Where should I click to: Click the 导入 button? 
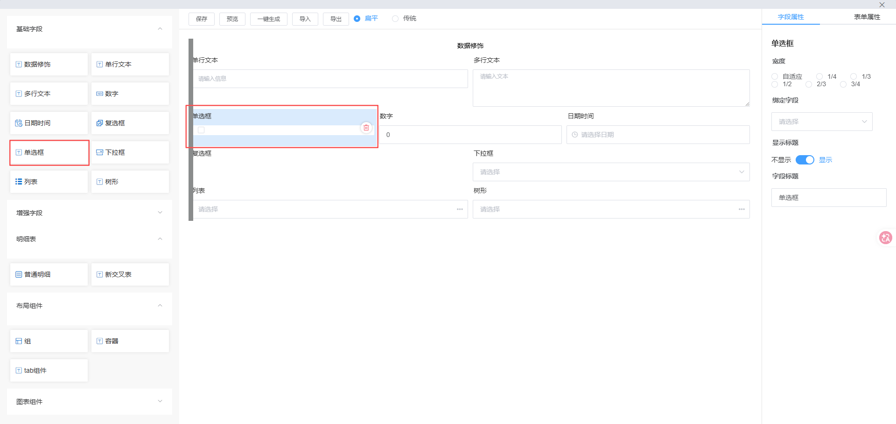[305, 19]
